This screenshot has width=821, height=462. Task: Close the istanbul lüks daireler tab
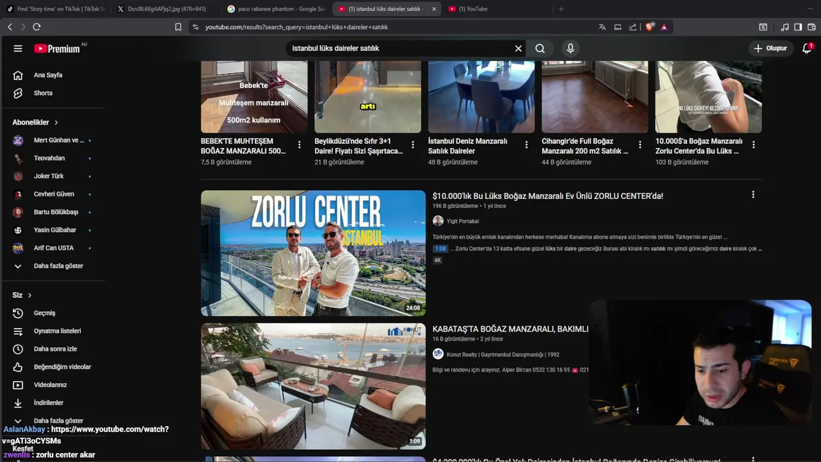pos(434,9)
